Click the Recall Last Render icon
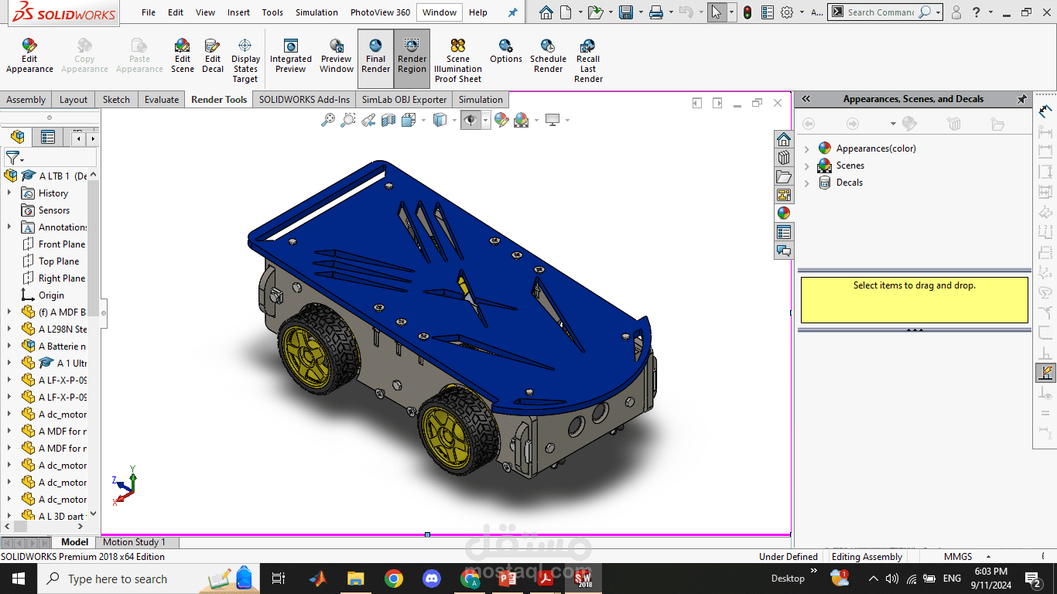The image size is (1057, 594). [x=588, y=60]
